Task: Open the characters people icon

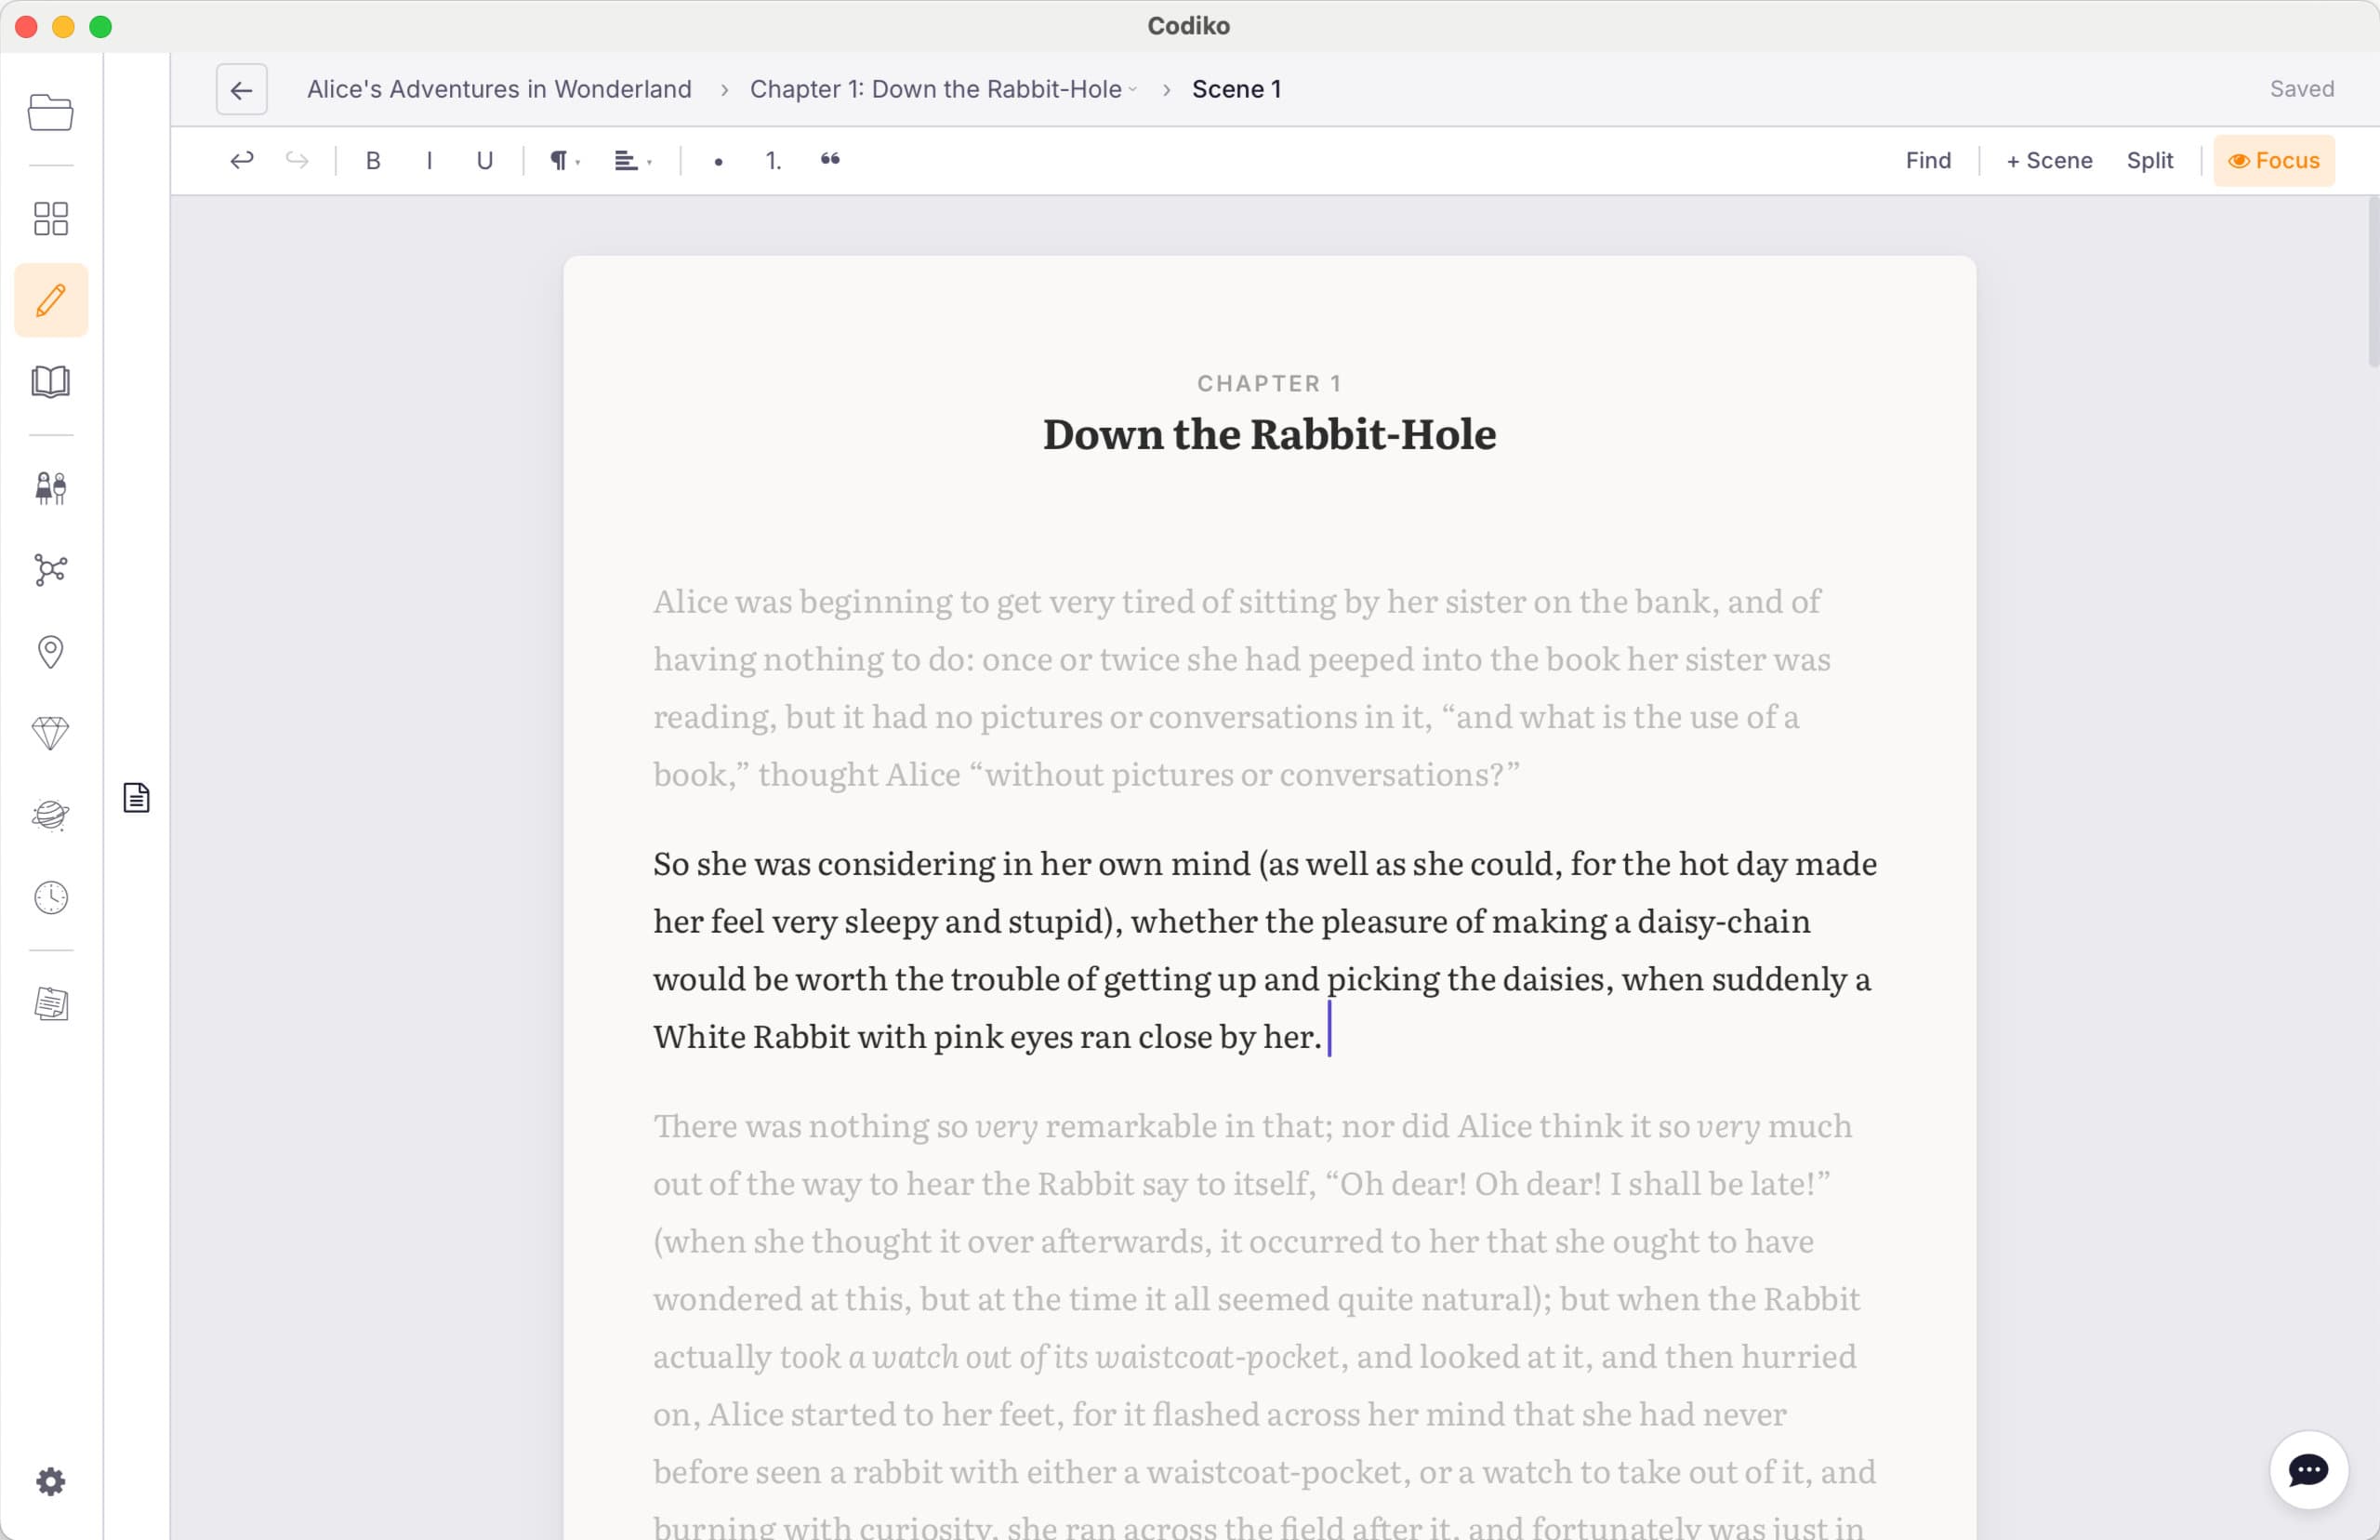Action: 50,488
